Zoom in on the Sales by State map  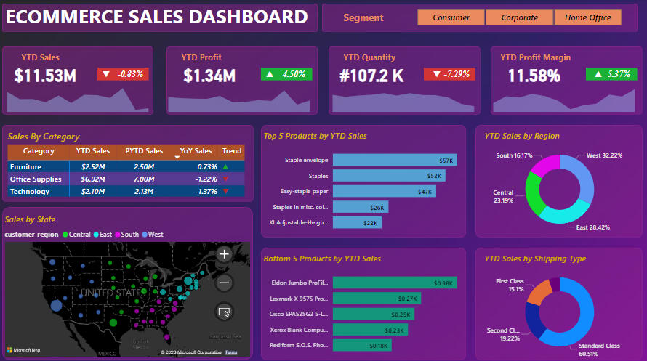(225, 254)
